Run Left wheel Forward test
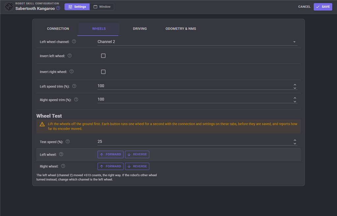Viewport: 337px width, 216px height. point(111,154)
